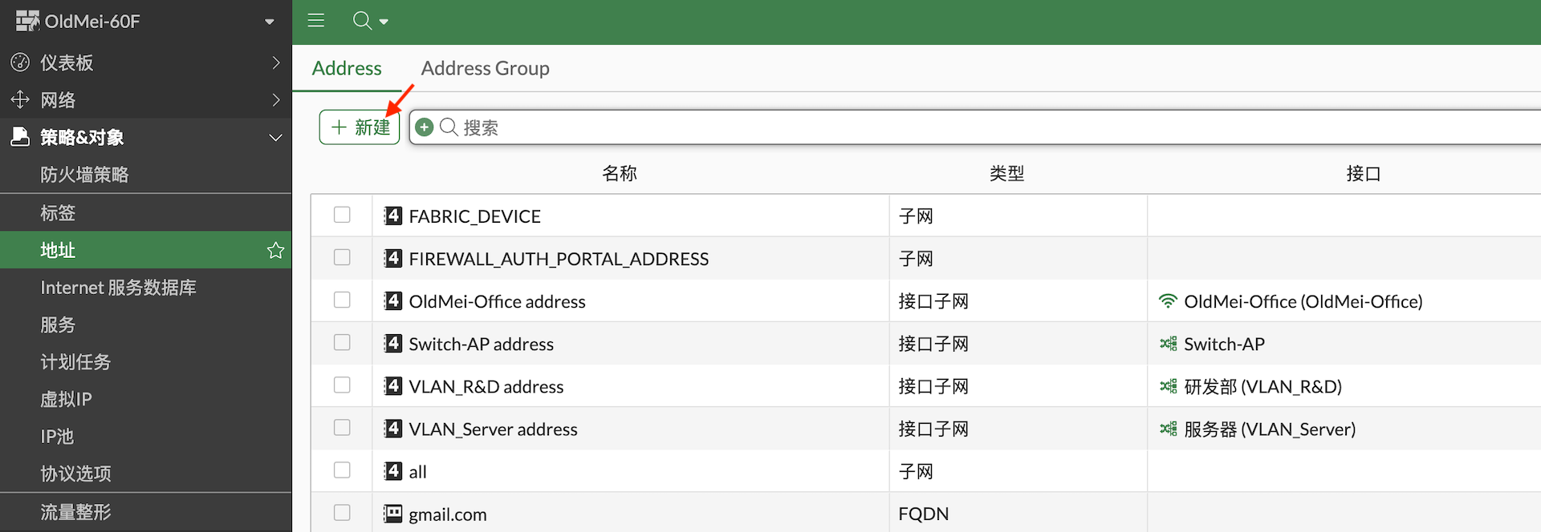Image resolution: width=1541 pixels, height=532 pixels.
Task: Click the 网络 network cross-arrows icon
Action: [20, 100]
